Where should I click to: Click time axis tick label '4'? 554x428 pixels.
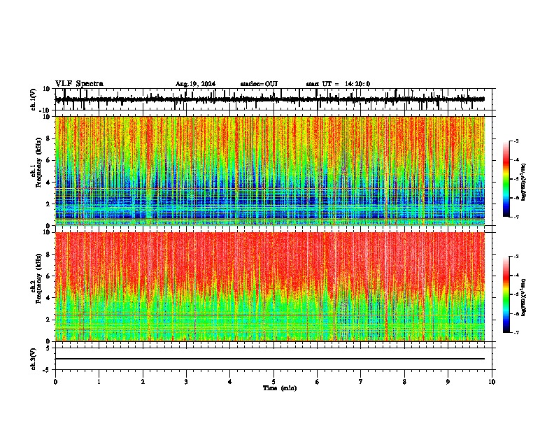[x=230, y=382]
